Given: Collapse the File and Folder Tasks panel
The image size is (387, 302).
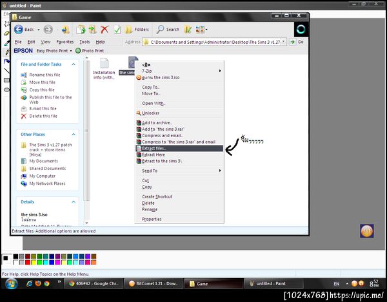Looking at the screenshot, I should (74, 64).
